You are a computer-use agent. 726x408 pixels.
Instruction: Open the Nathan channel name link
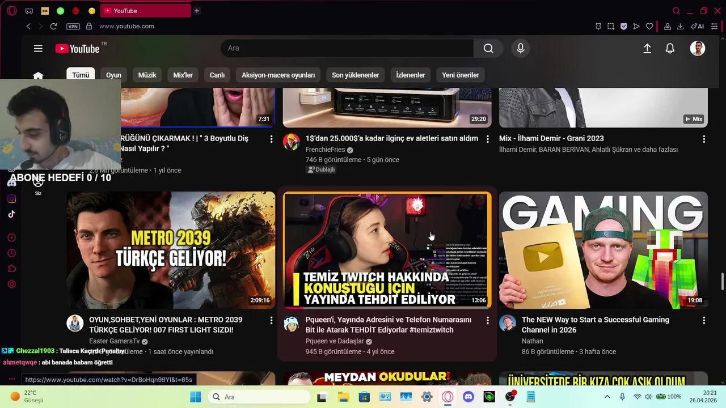tap(533, 341)
